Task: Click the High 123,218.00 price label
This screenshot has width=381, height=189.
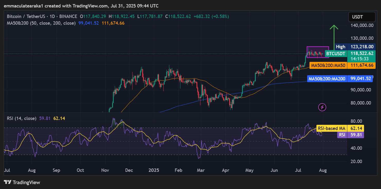Action: tap(355, 47)
